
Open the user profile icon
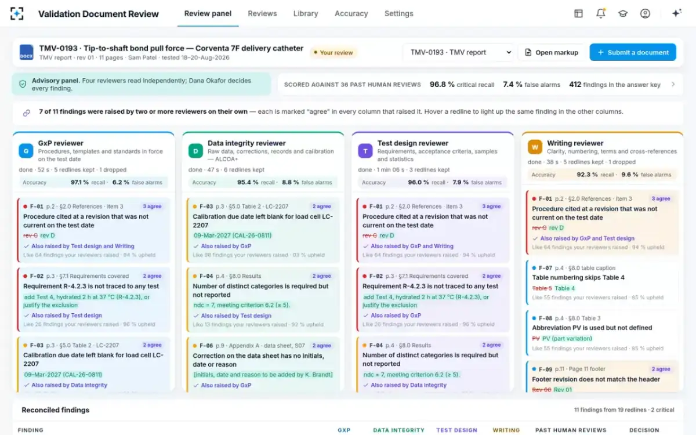tap(645, 13)
